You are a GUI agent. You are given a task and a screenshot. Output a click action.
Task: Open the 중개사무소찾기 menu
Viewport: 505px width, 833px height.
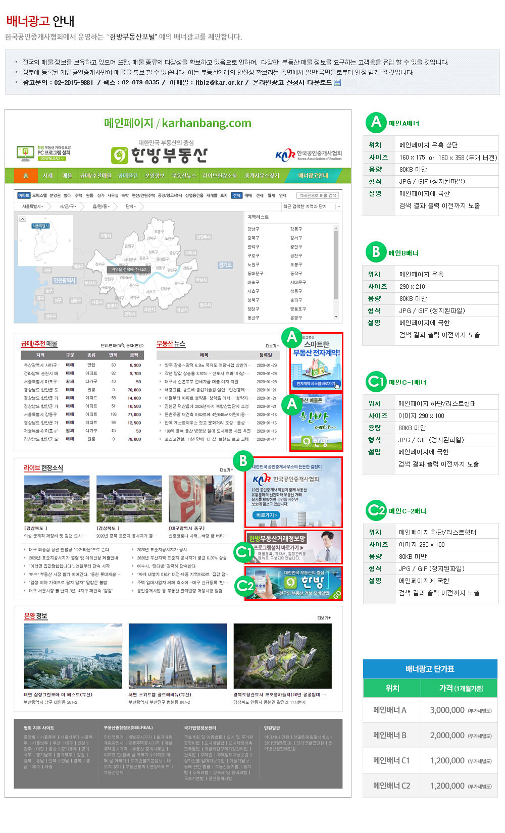[262, 176]
